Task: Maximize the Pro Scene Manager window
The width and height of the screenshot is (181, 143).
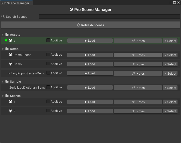Action: pos(175,2)
